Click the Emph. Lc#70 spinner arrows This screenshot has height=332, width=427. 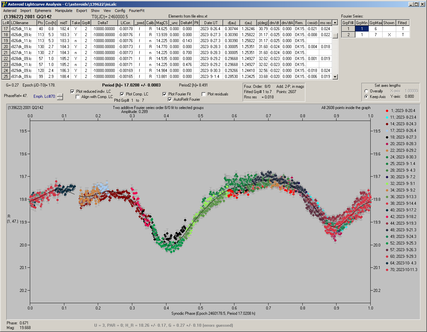tap(60, 97)
